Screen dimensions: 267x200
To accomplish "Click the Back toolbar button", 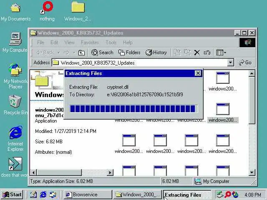I will [x=45, y=52].
